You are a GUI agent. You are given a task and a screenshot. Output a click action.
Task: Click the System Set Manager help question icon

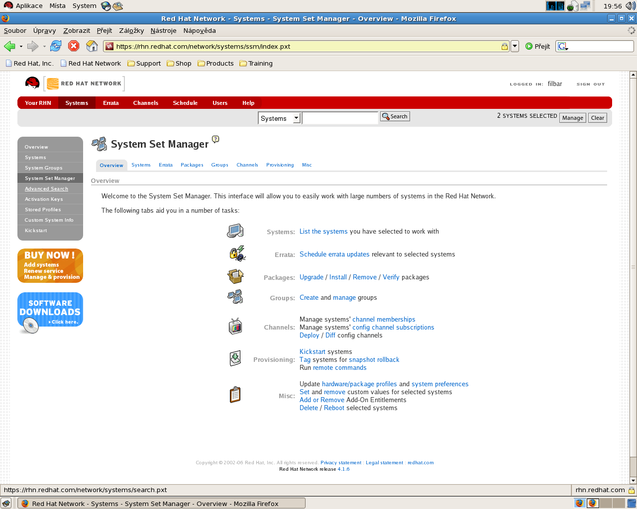click(215, 139)
